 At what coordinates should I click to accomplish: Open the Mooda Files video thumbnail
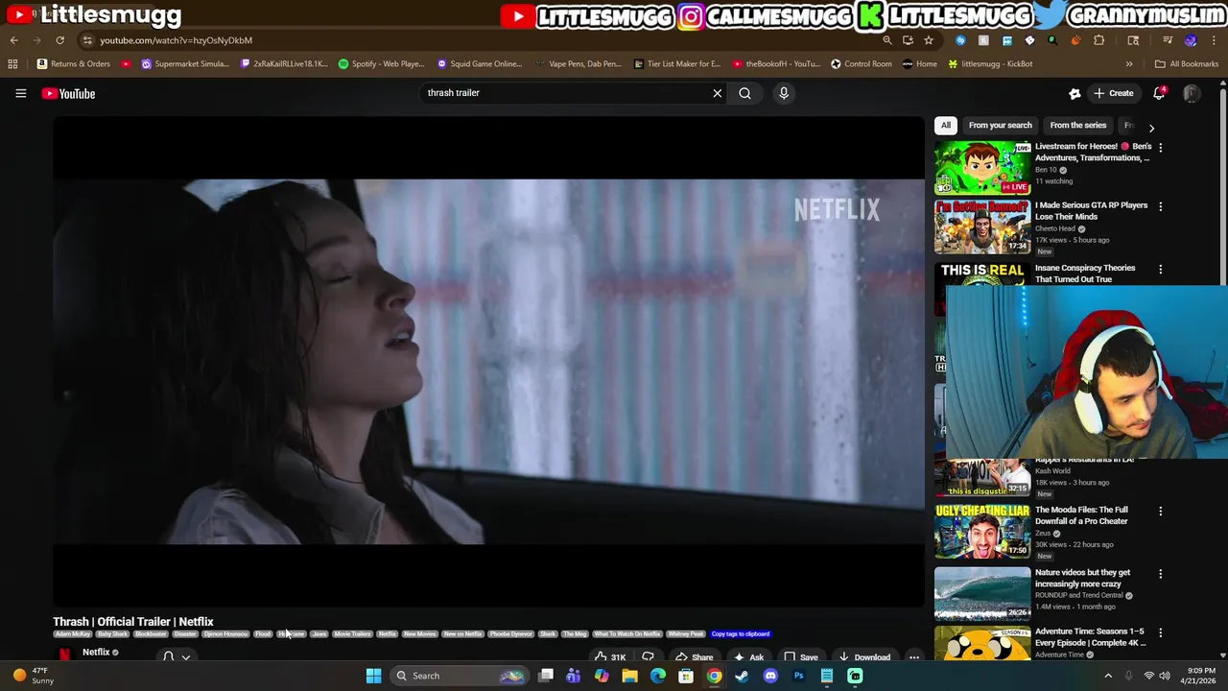pos(982,531)
